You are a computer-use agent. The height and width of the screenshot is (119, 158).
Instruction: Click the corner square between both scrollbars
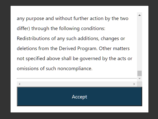click(139, 84)
